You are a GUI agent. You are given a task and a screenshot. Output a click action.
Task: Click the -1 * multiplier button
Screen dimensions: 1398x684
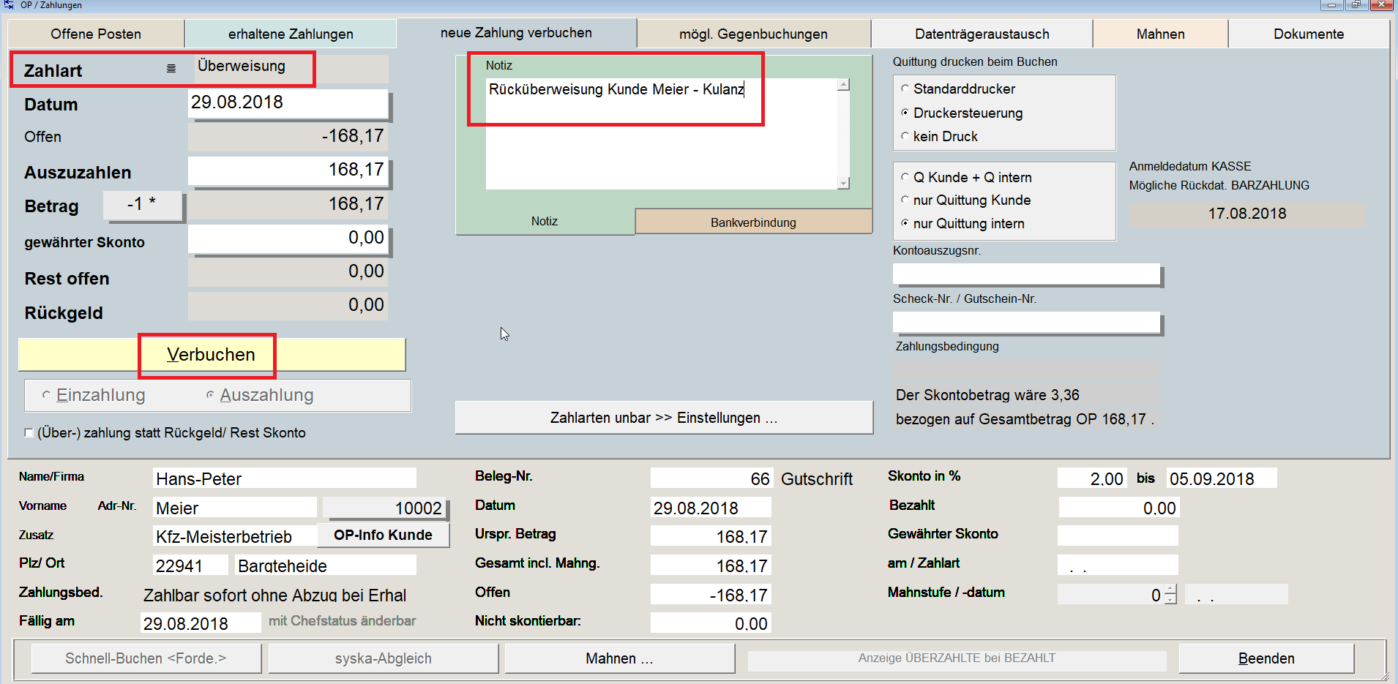tap(142, 204)
